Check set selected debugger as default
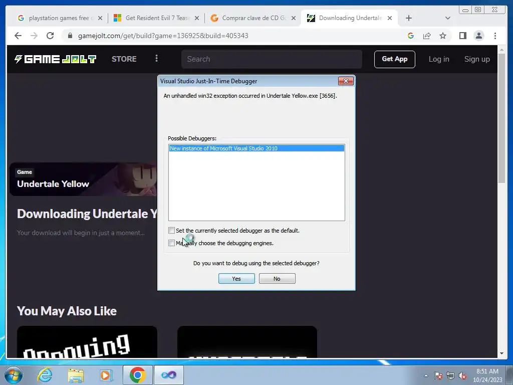 tap(171, 231)
